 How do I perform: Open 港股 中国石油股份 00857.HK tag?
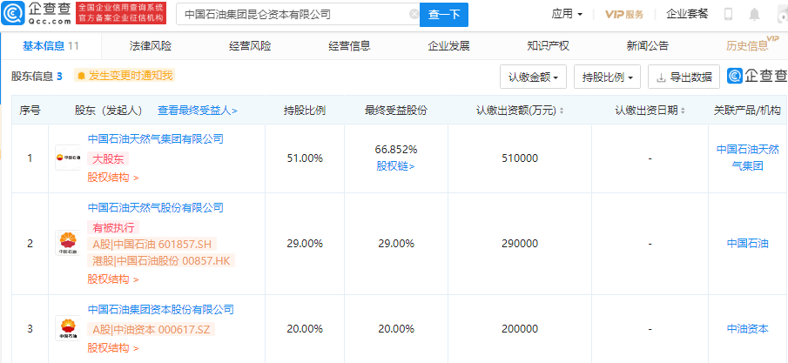161,260
